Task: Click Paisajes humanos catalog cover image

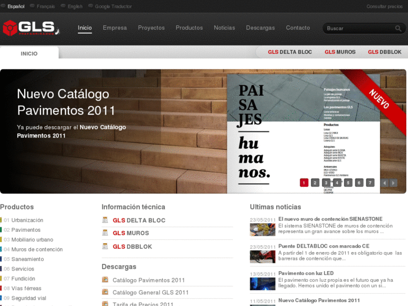Action: pyautogui.click(x=304, y=134)
